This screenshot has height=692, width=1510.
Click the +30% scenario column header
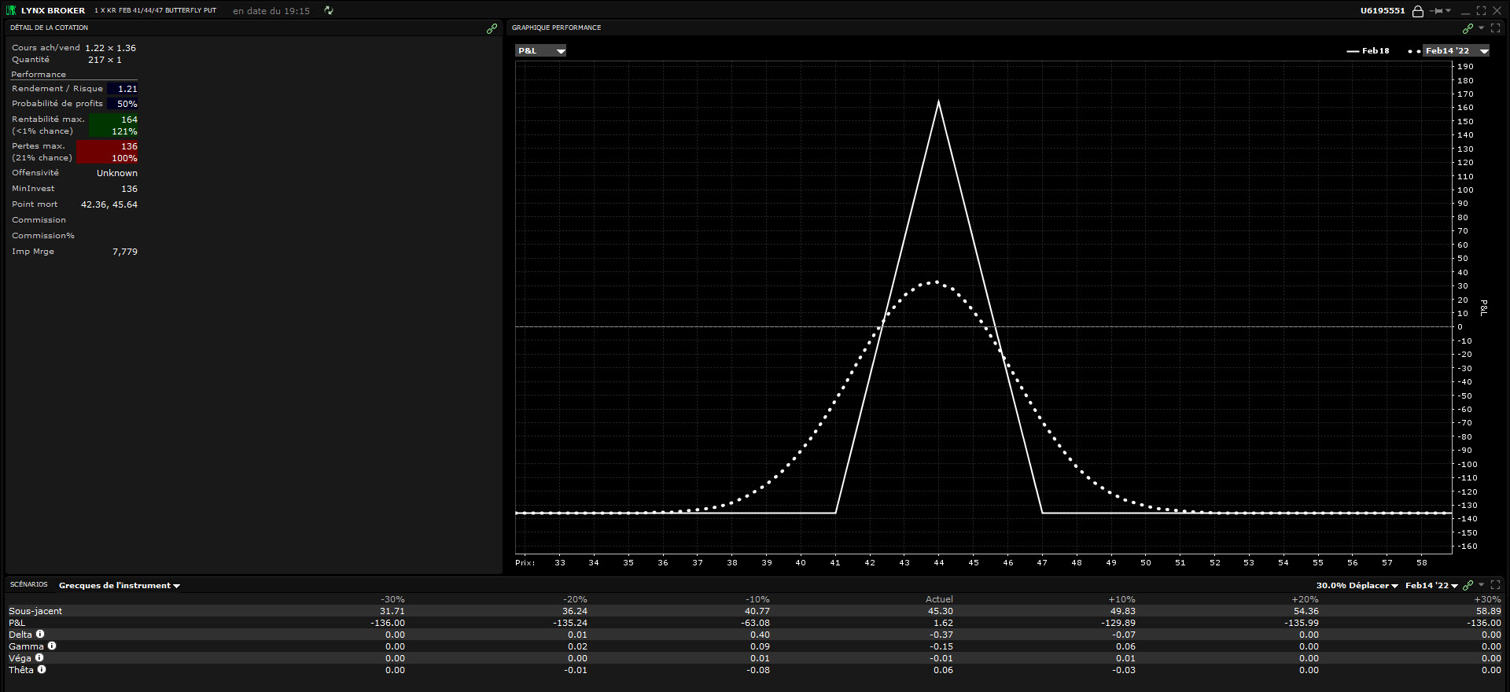coord(1488,599)
